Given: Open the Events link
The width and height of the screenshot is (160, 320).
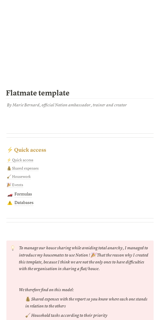Looking at the screenshot, I should tap(18, 185).
